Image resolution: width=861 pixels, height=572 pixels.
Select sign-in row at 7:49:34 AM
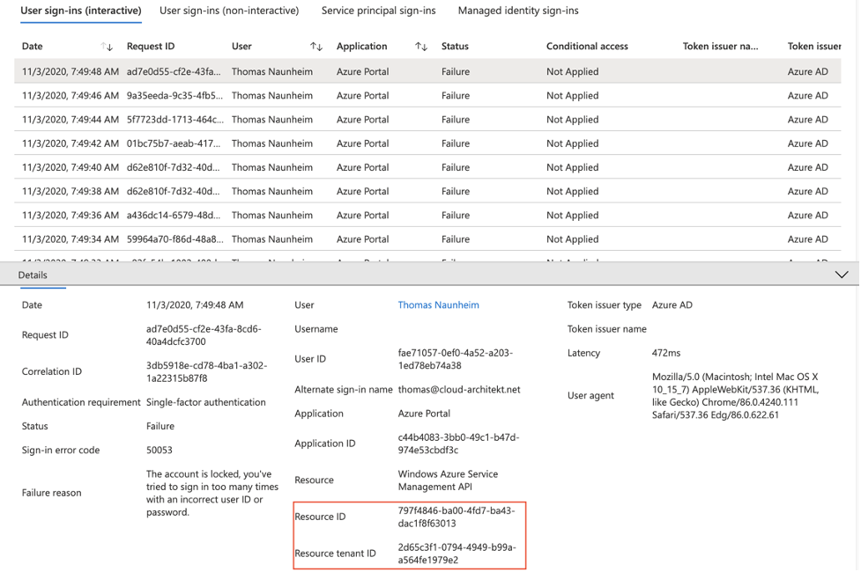click(427, 239)
